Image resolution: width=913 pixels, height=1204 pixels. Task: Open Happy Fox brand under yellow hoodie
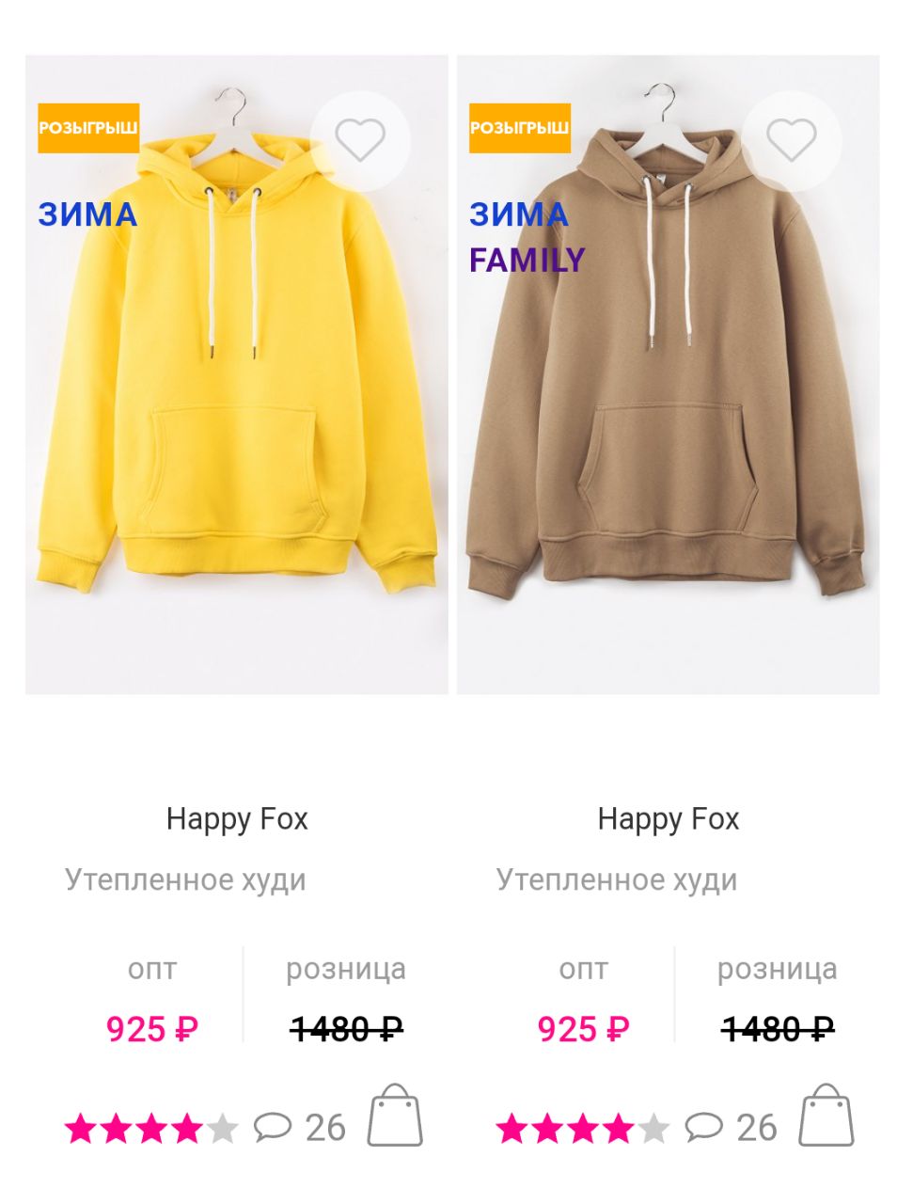point(237,819)
